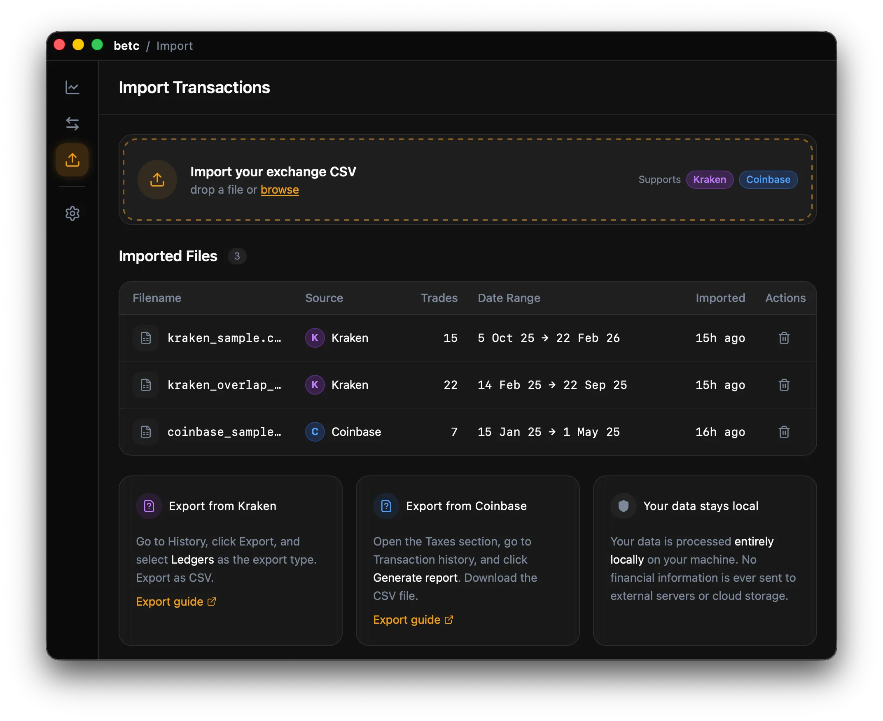This screenshot has width=883, height=721.
Task: Remove kraken_overlap file with its trash action
Action: point(784,384)
